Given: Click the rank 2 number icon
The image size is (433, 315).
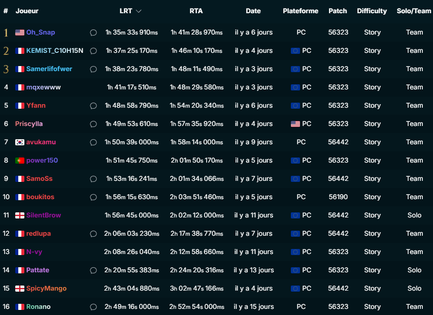Looking at the screenshot, I should (x=6, y=51).
